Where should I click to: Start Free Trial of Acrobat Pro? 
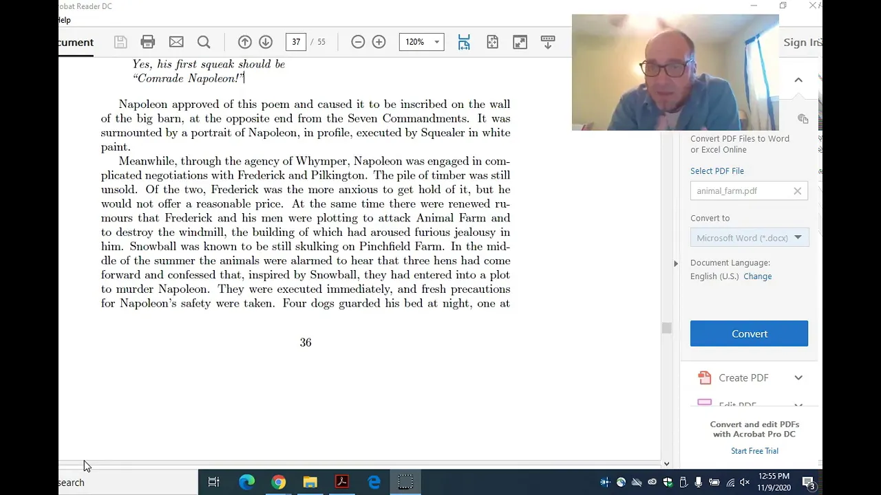pyautogui.click(x=754, y=451)
